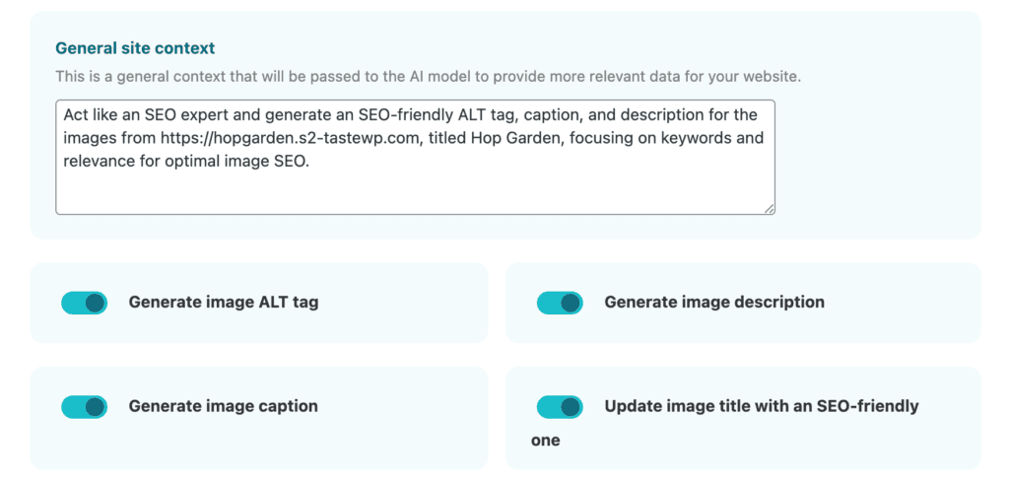Toggle the Generate image ALT tag switch
Image resolution: width=1009 pixels, height=481 pixels.
point(84,303)
